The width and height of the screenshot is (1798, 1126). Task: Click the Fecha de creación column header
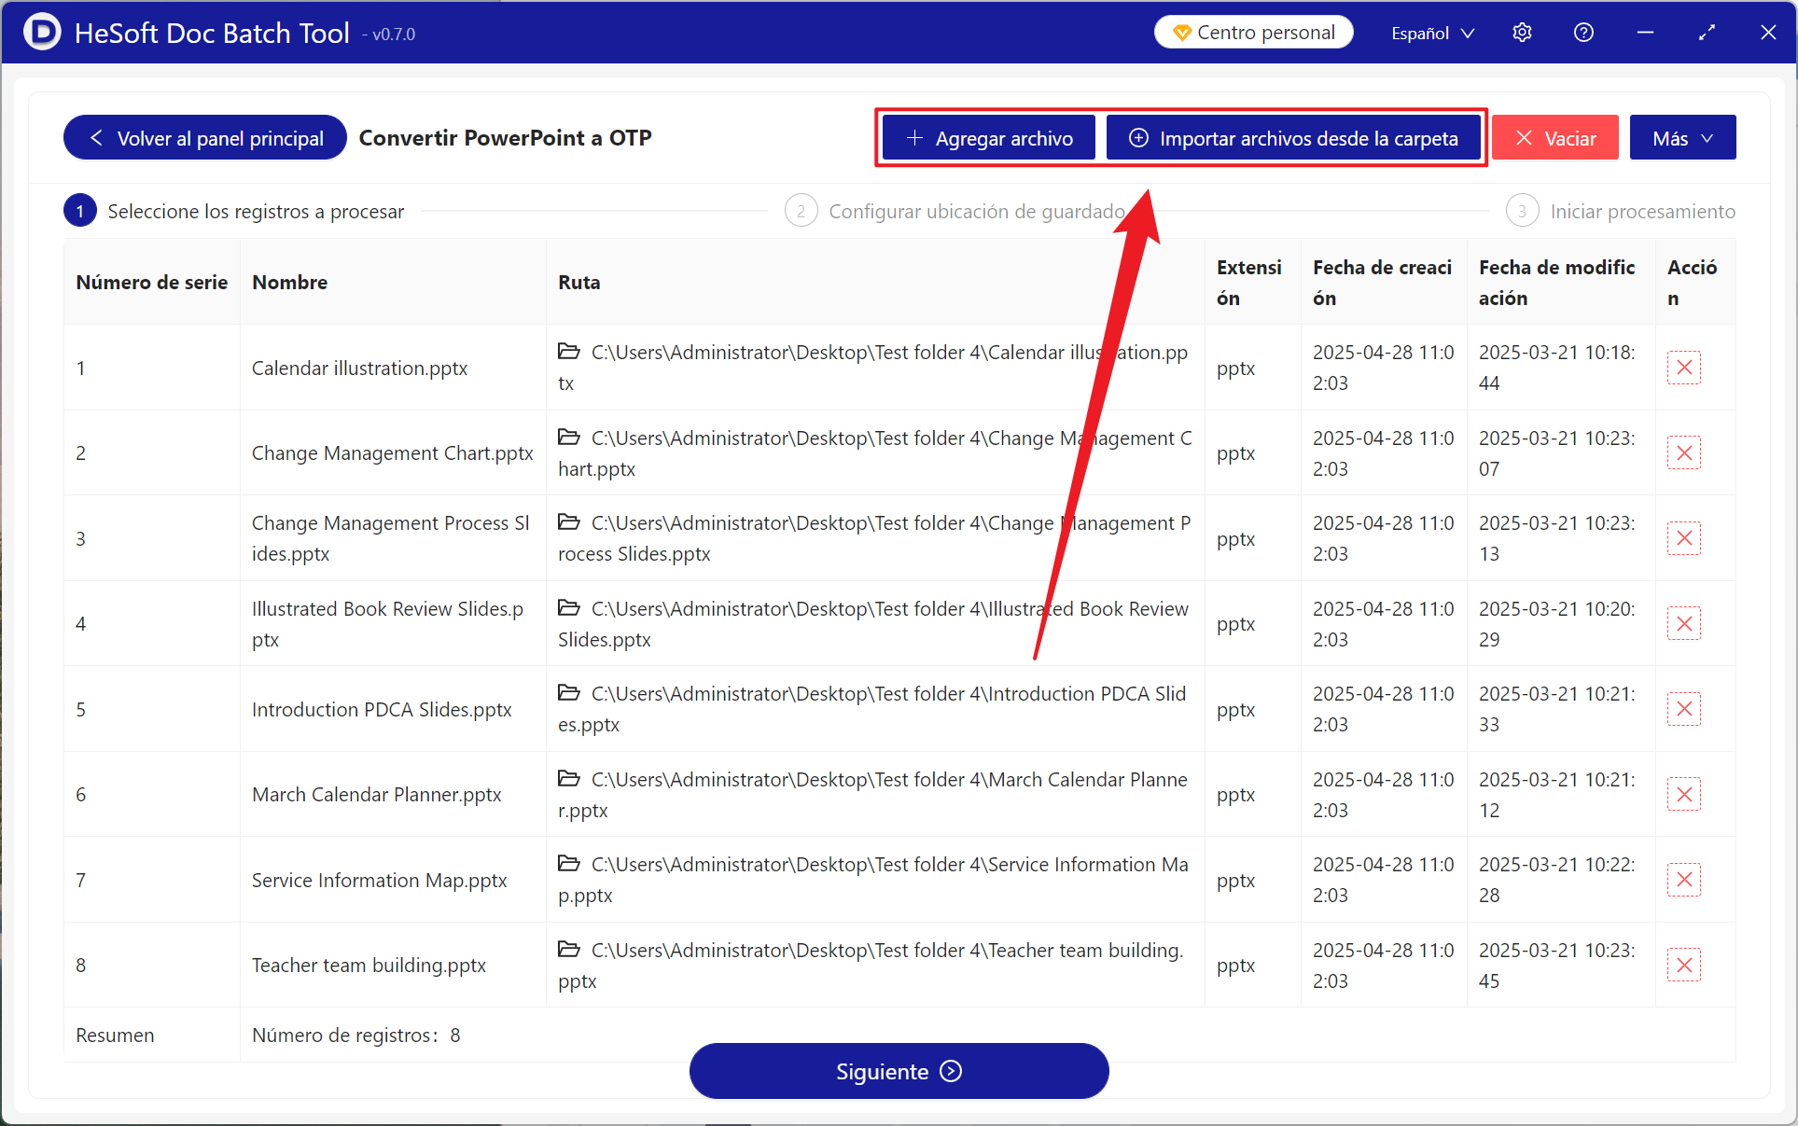[x=1382, y=283]
